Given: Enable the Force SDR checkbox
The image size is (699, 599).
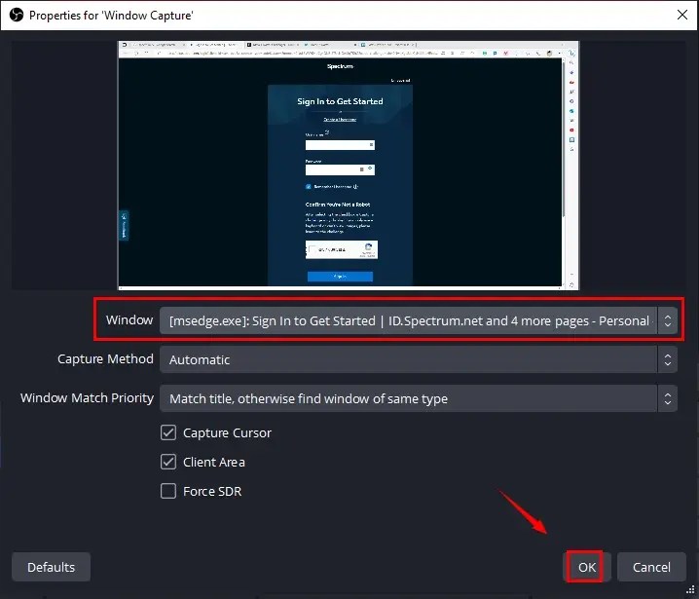Looking at the screenshot, I should point(168,491).
